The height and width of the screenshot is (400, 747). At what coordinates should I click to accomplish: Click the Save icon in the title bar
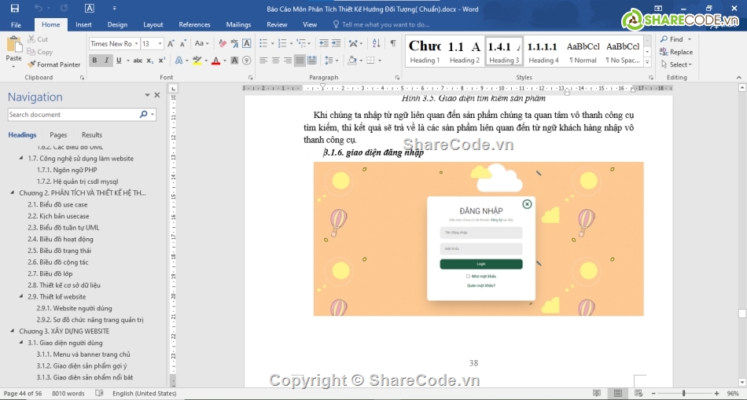pyautogui.click(x=14, y=8)
